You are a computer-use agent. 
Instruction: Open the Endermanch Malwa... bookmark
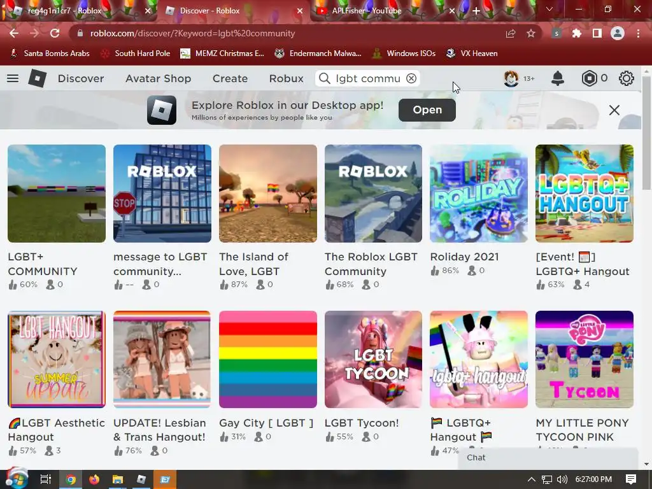[318, 53]
